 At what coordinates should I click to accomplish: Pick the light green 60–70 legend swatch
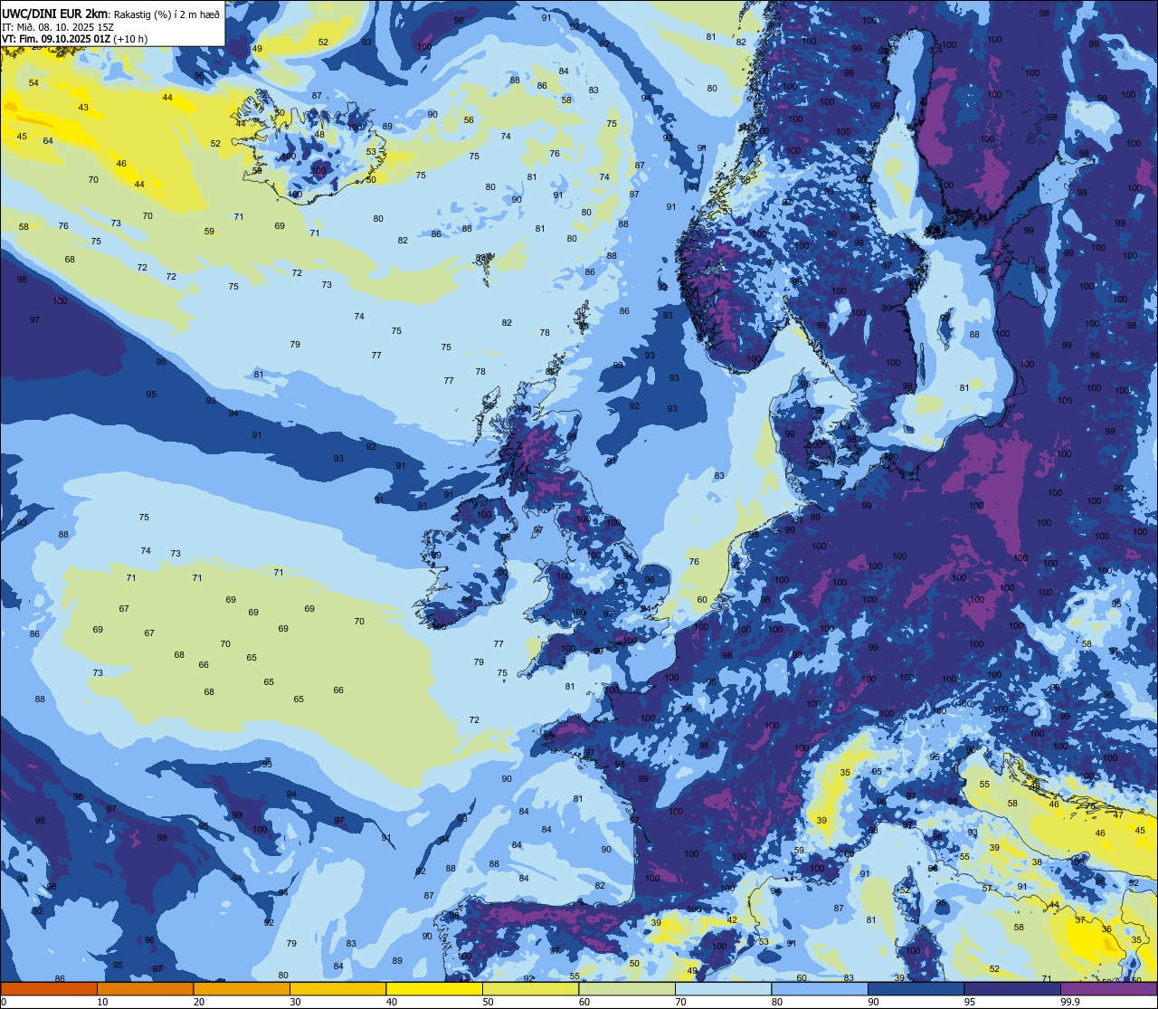(x=627, y=988)
